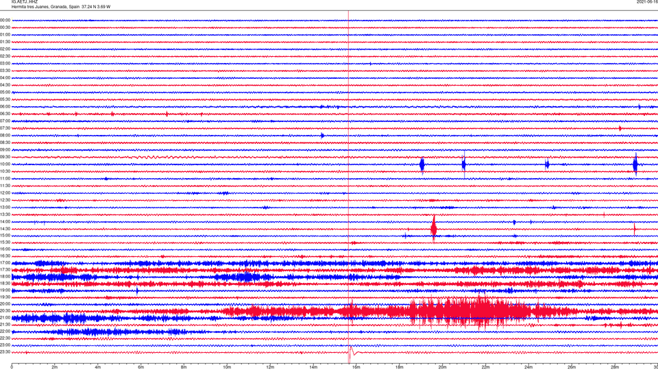The image size is (658, 370).
Task: Click the 07:00 time row label
Action: pos(5,121)
